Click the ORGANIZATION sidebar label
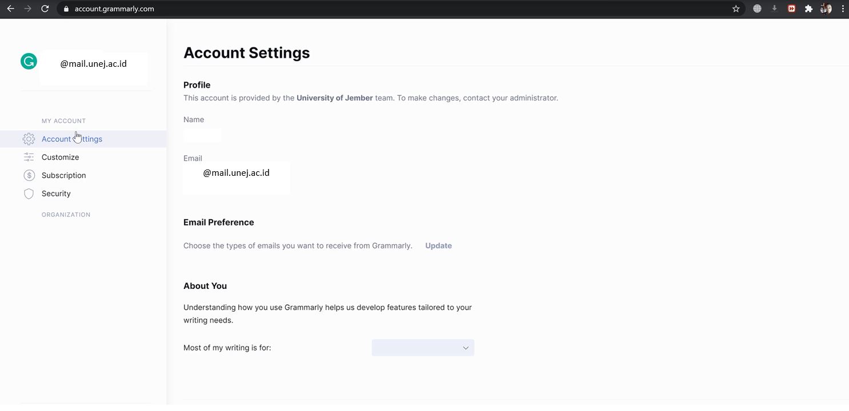Screen dimensions: 849x411 click(x=66, y=215)
